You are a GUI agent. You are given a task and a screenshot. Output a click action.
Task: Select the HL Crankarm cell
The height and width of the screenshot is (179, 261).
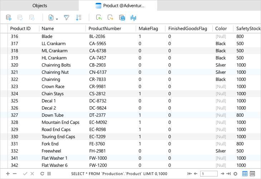click(x=54, y=58)
